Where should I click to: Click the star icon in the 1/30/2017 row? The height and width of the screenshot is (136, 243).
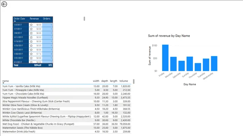click(x=31, y=54)
